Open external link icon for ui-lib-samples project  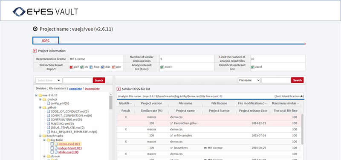(171, 135)
